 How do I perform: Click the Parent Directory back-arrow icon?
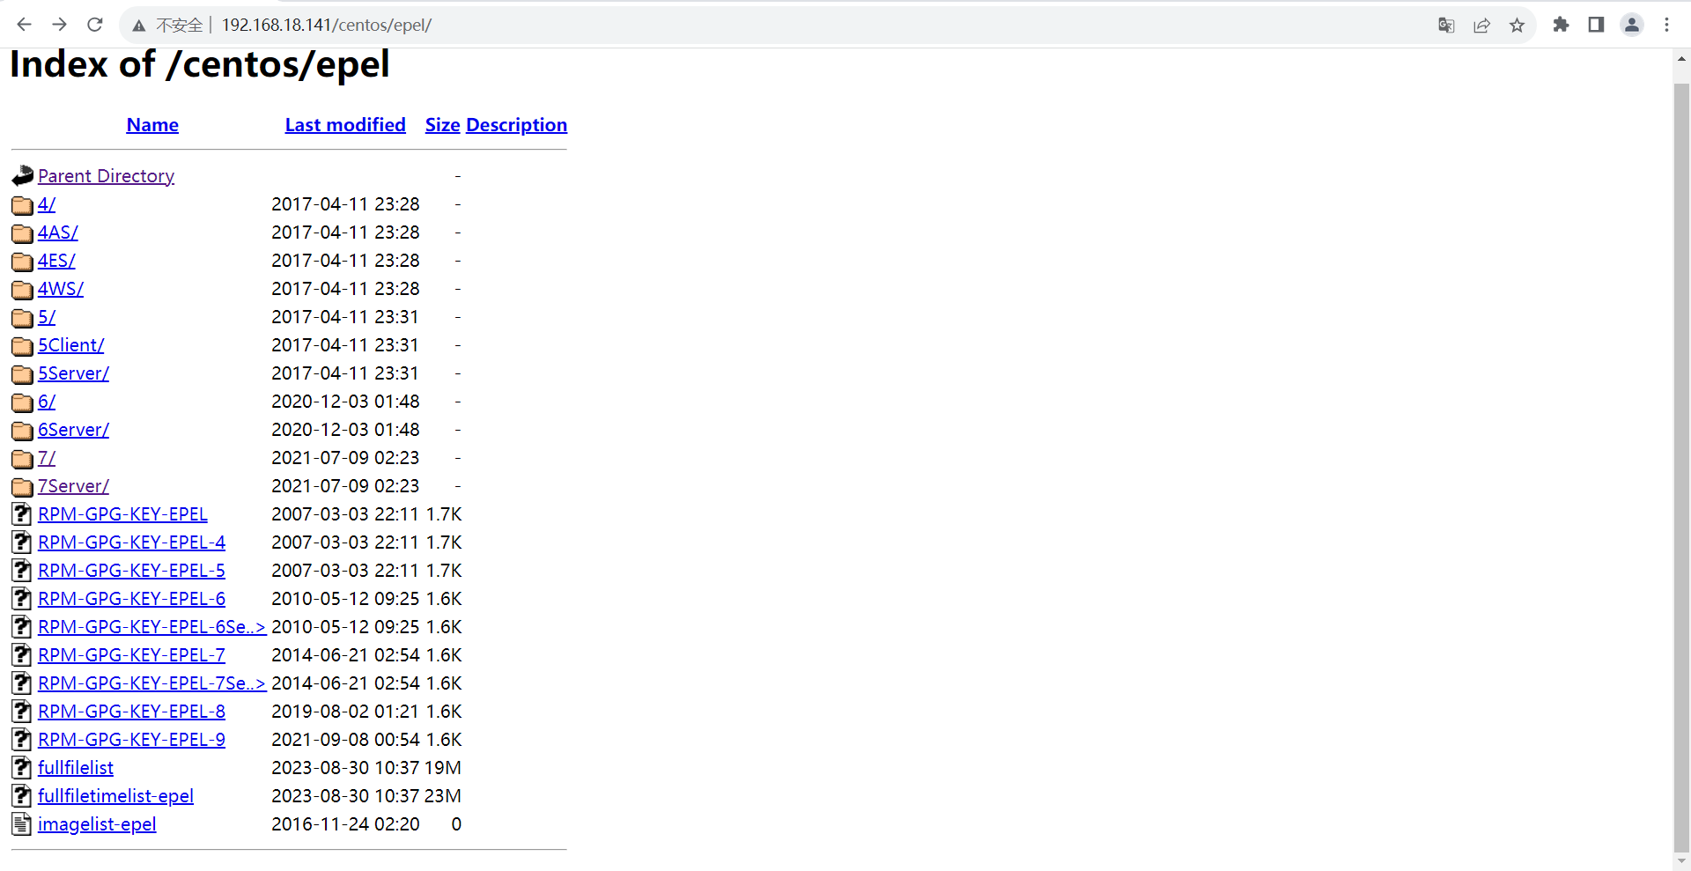click(x=23, y=175)
